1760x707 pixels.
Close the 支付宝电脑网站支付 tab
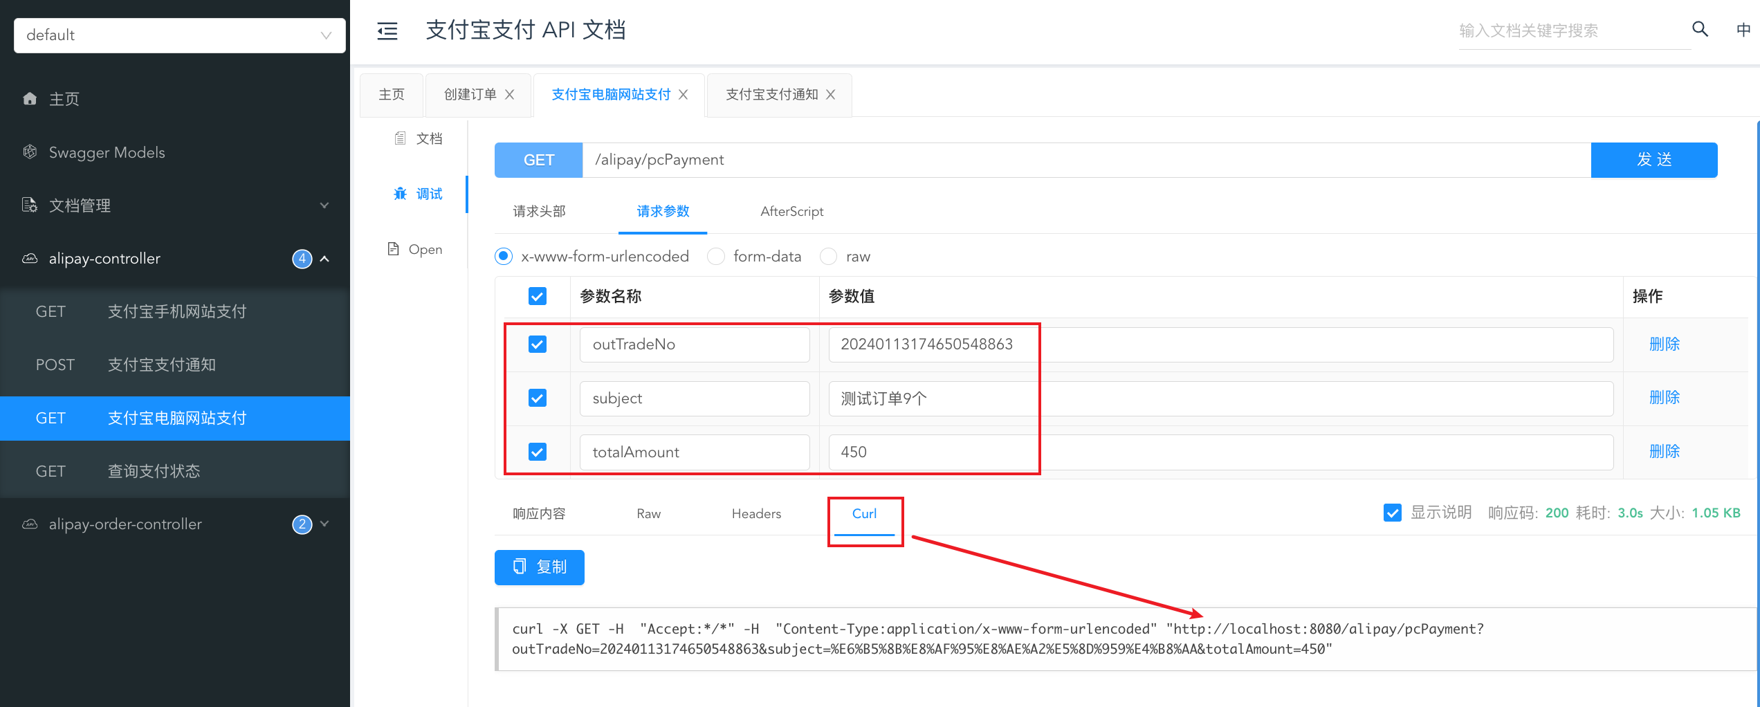click(x=684, y=95)
